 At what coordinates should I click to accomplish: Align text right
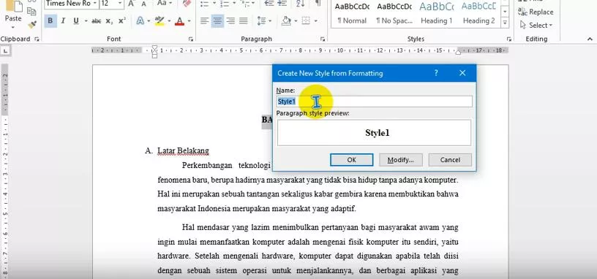(230, 21)
